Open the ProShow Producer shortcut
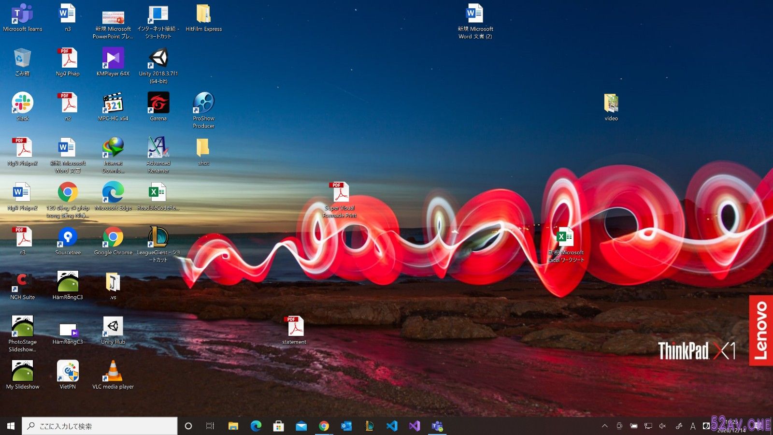Image resolution: width=773 pixels, height=435 pixels. click(203, 103)
